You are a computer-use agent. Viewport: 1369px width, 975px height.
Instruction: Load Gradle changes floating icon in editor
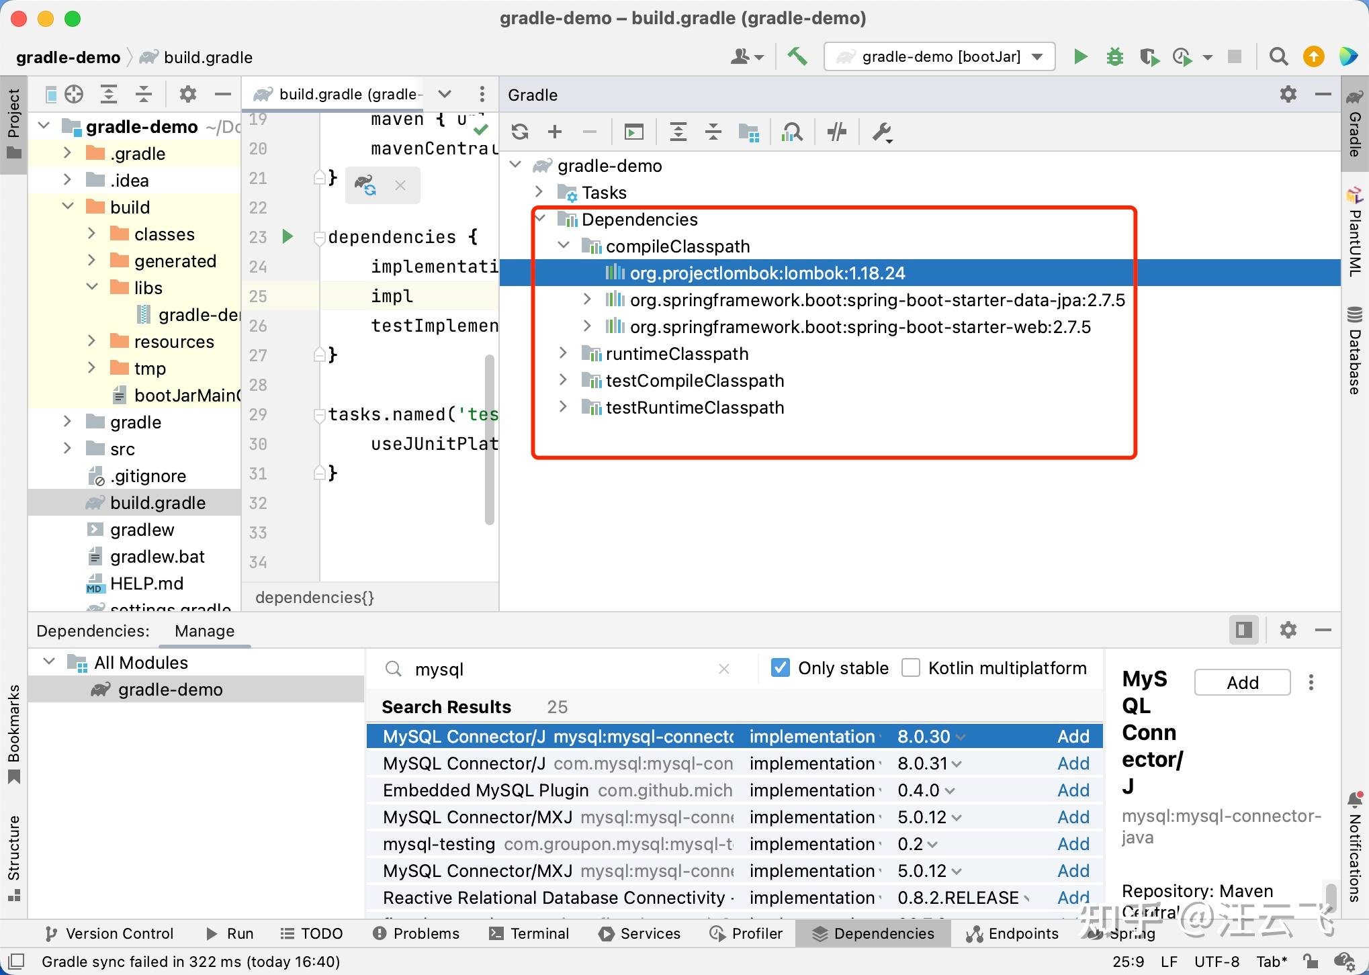pos(366,185)
